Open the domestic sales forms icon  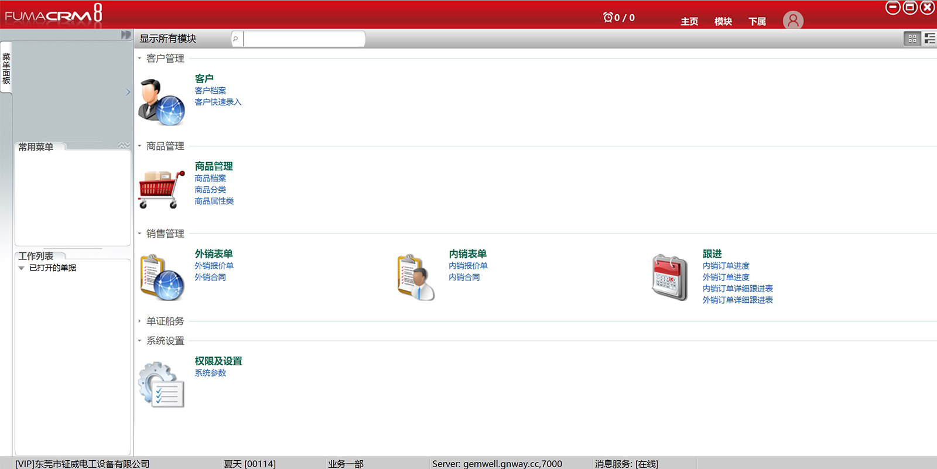(416, 277)
